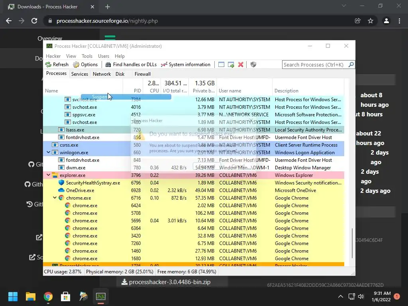
Task: Collapse the explorer.exe tree node
Action: point(48,175)
